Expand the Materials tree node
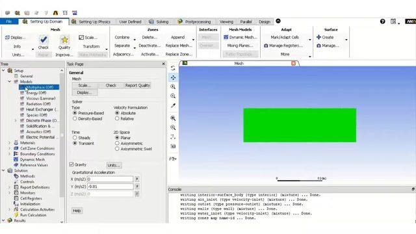This screenshot has height=234, width=416. (x=10, y=143)
